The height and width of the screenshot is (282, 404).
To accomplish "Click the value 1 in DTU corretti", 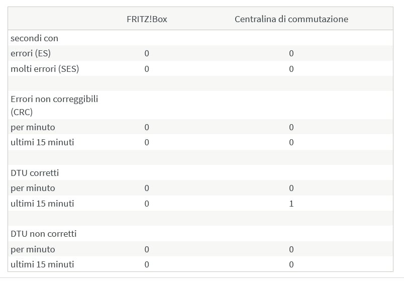I will click(291, 204).
